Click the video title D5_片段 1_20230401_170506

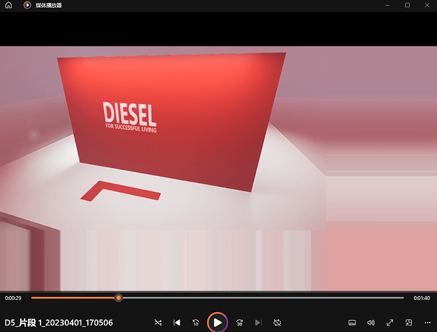59,323
